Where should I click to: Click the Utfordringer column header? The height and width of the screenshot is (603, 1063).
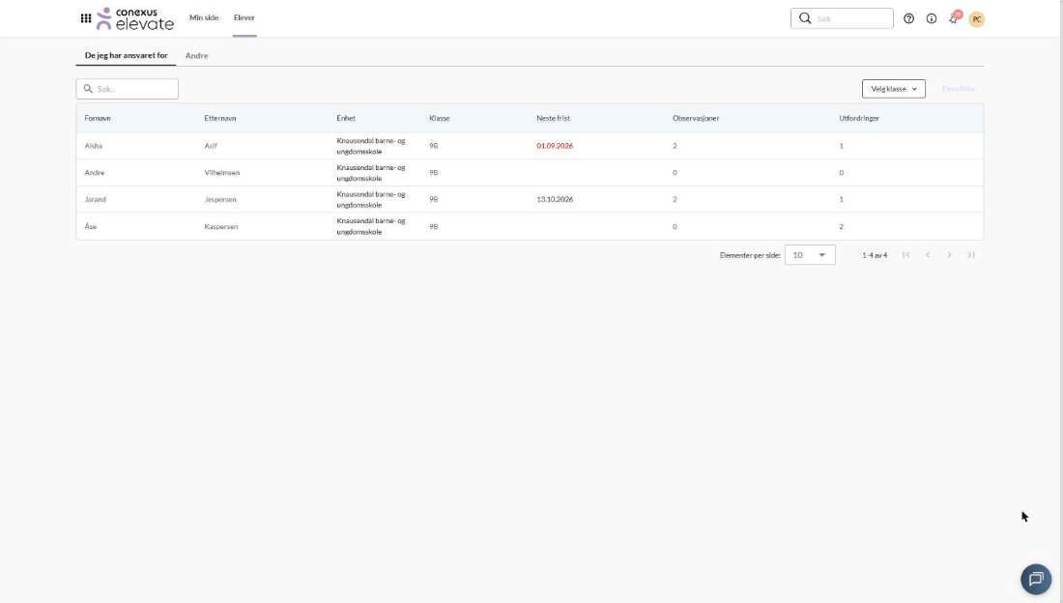click(x=859, y=118)
